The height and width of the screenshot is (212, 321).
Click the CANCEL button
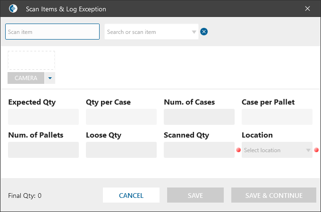[131, 196]
